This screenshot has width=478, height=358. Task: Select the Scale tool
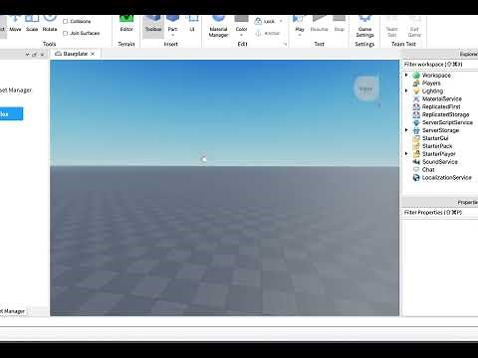tap(32, 23)
